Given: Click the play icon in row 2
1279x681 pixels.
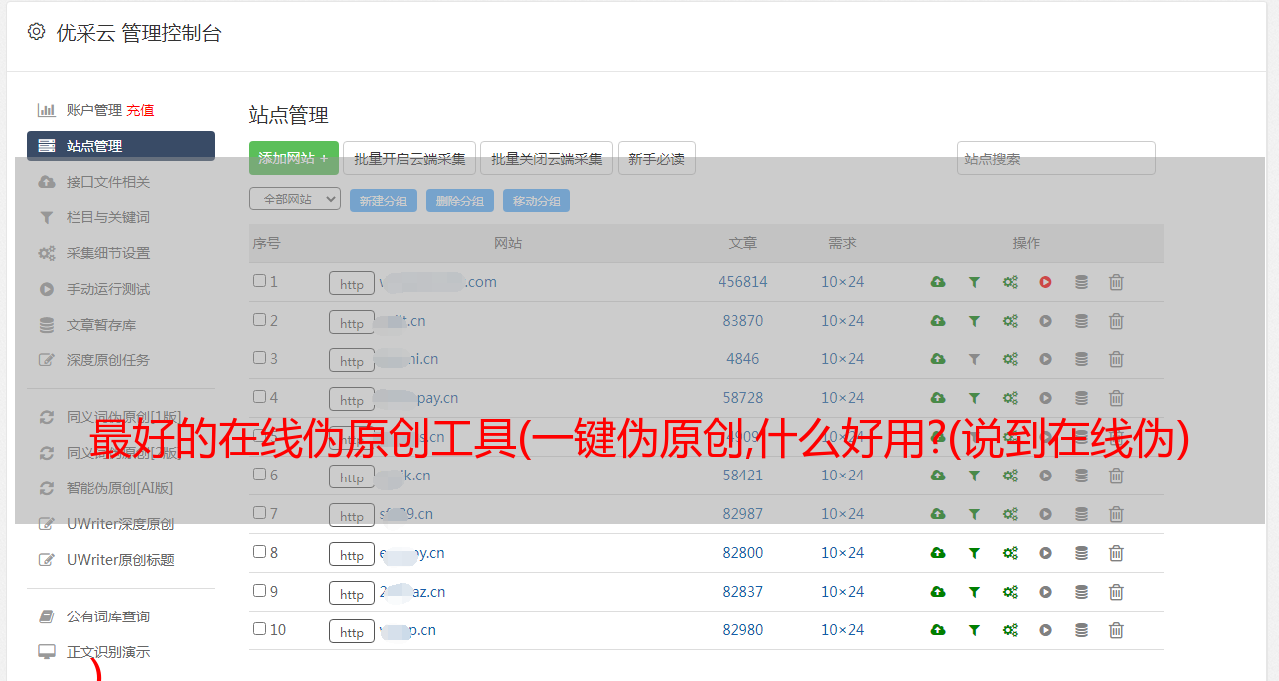Looking at the screenshot, I should [x=1045, y=321].
